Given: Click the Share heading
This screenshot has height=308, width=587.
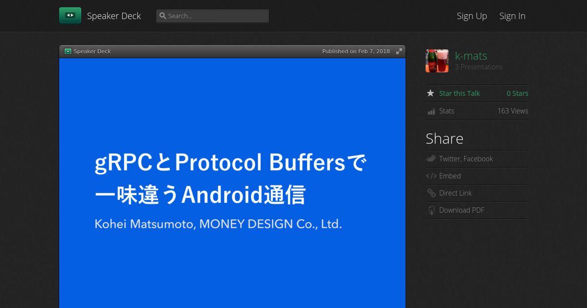Looking at the screenshot, I should click(x=444, y=139).
